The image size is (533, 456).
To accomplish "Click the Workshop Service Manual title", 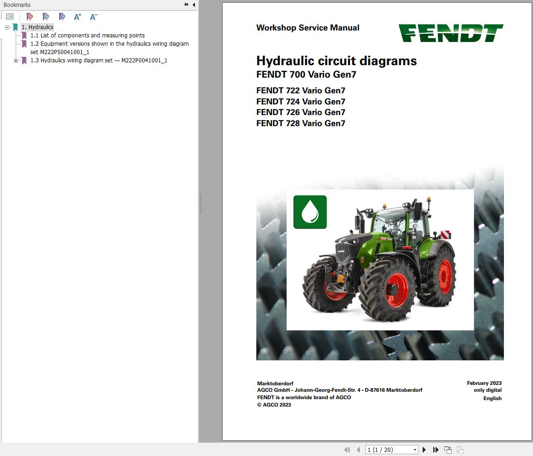I will 308,28.
